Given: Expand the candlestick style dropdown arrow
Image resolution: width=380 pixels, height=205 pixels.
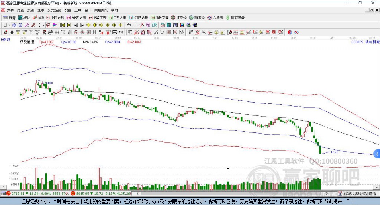Looking at the screenshot, I should pyautogui.click(x=43, y=25).
